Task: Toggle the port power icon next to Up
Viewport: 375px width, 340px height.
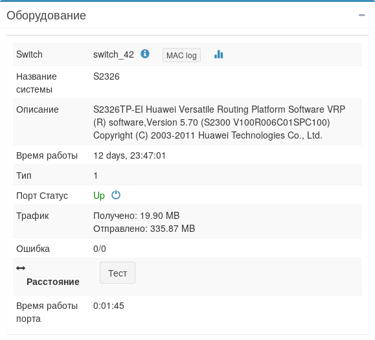Action: pyautogui.click(x=116, y=195)
